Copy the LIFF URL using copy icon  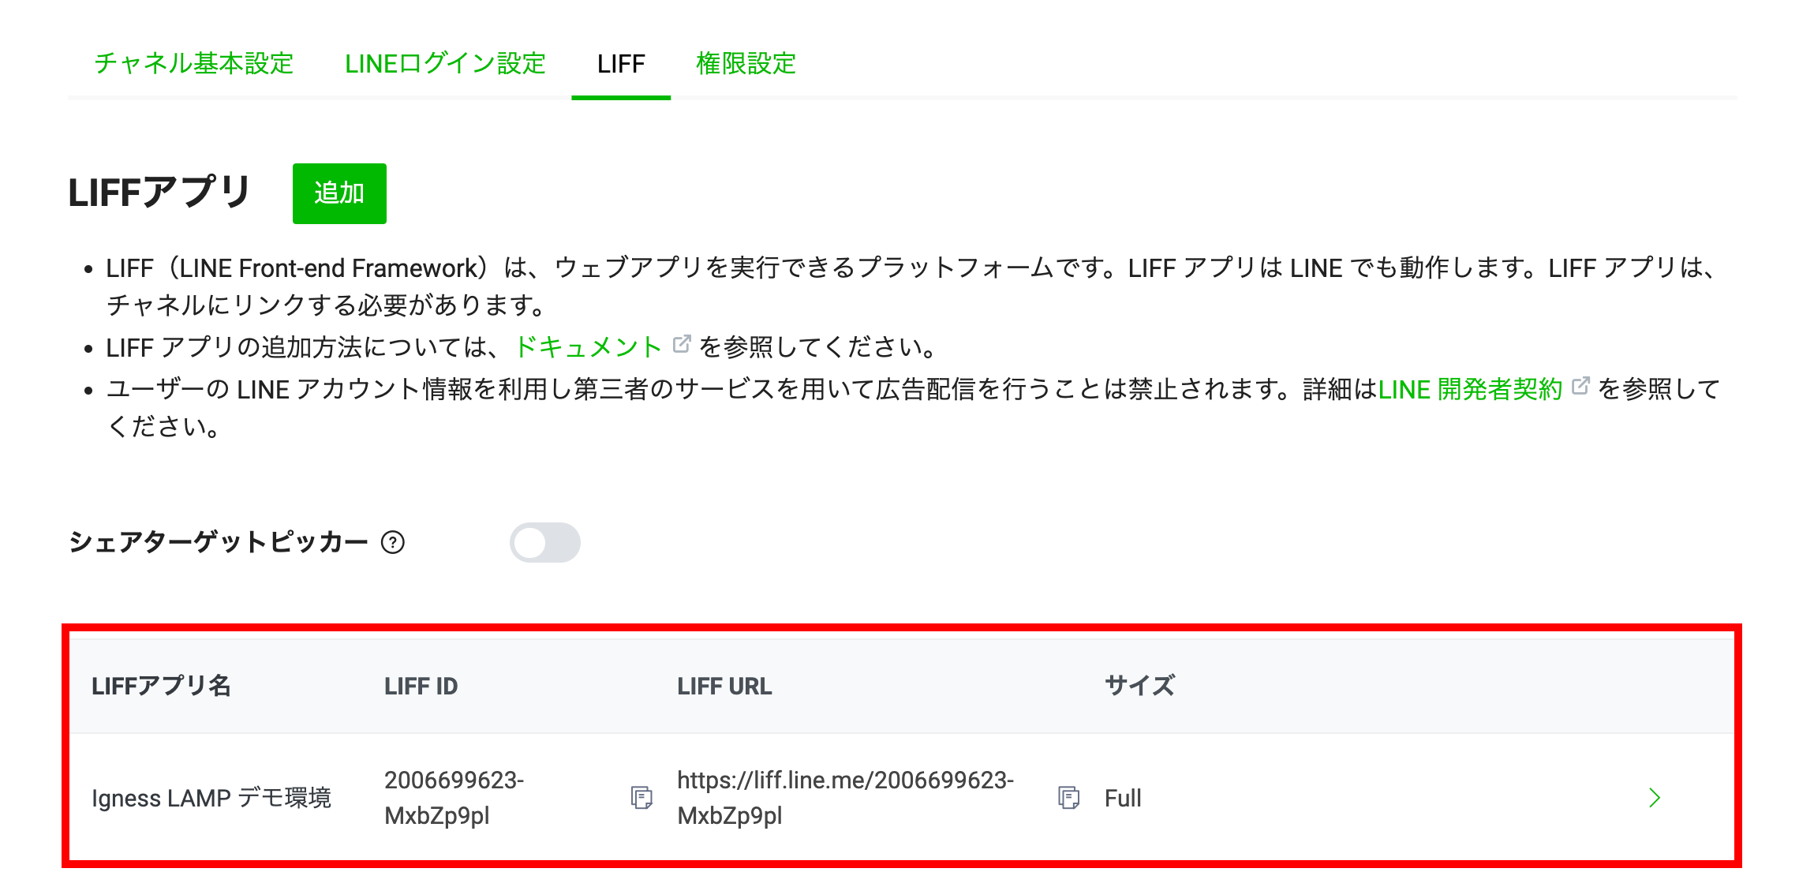(1068, 798)
